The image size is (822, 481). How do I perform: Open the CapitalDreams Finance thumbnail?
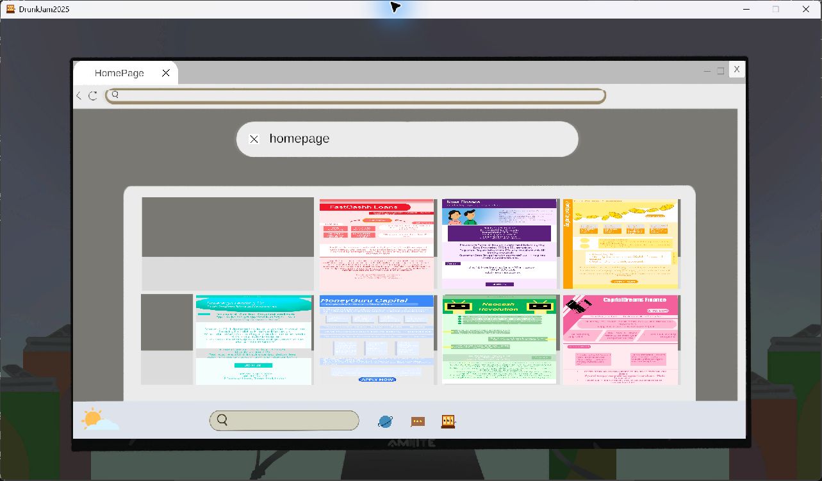point(621,339)
